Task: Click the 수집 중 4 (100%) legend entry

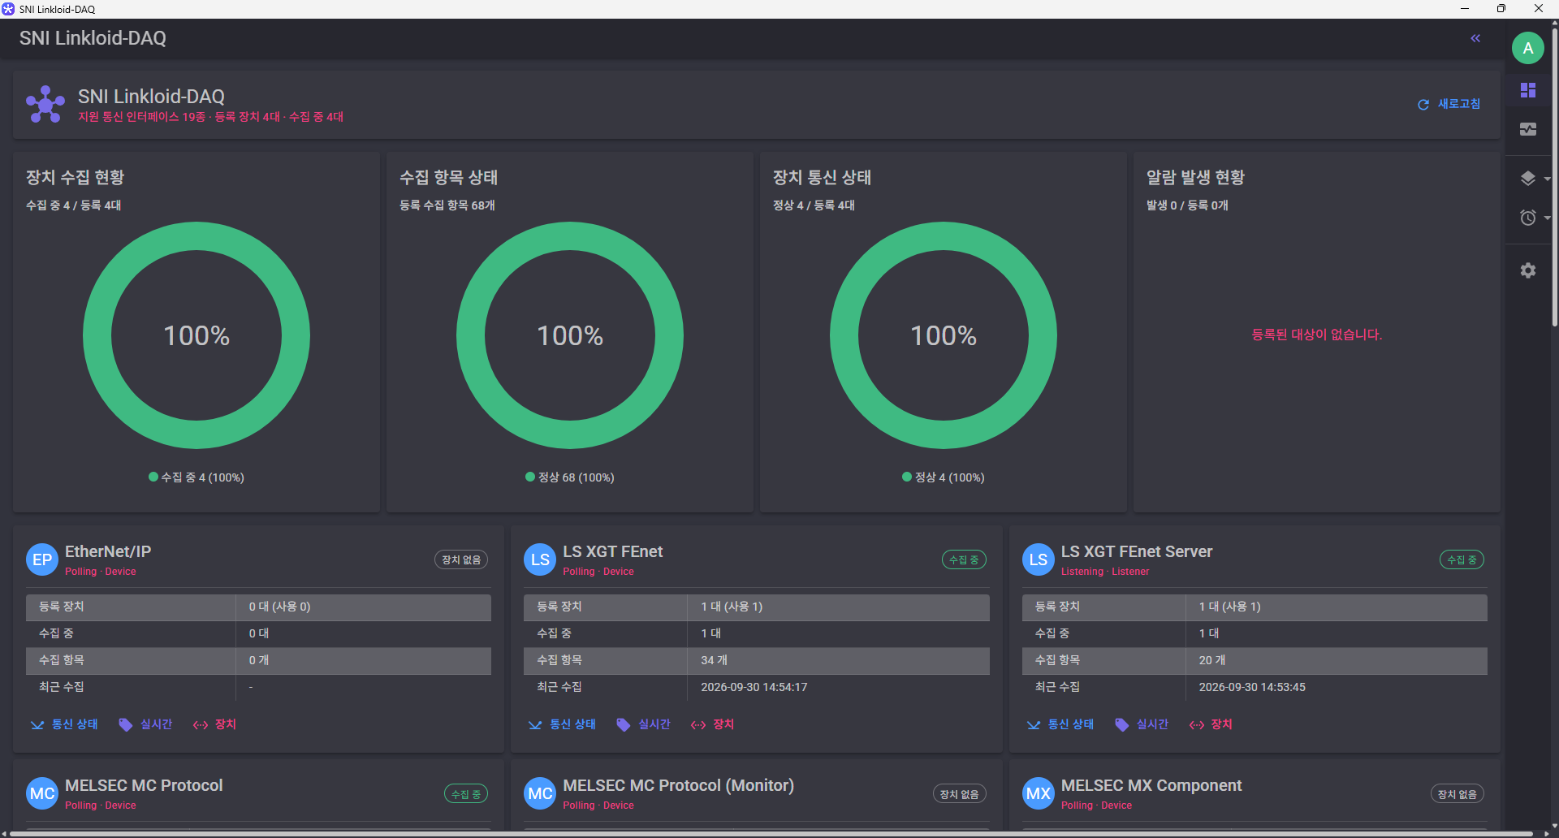Action: coord(196,477)
